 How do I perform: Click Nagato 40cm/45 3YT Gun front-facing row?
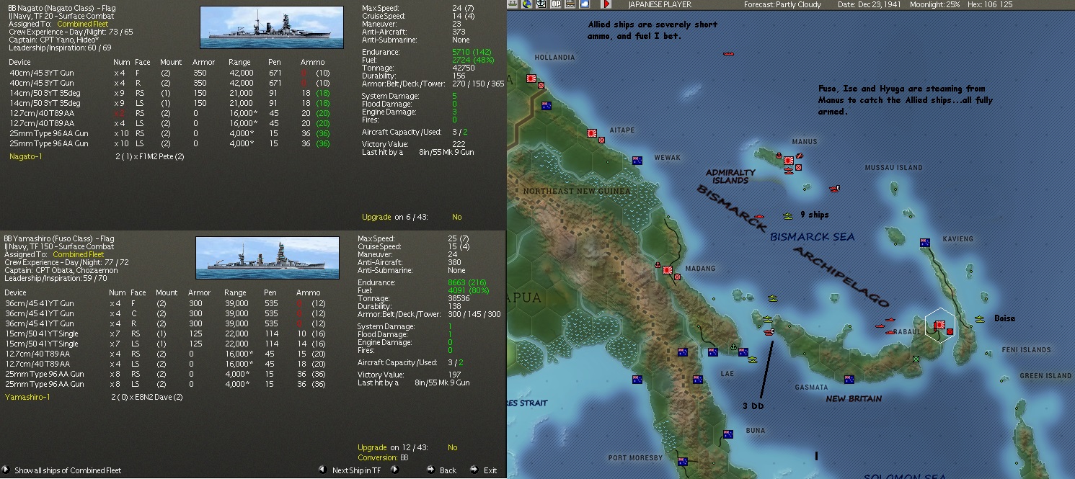[170, 73]
